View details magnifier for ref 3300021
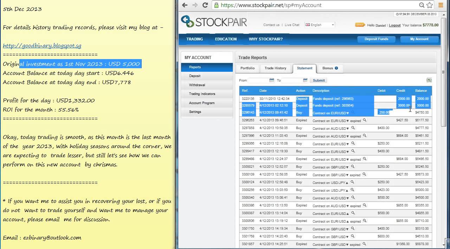Viewport: 450px width, 249px height. (x=353, y=167)
